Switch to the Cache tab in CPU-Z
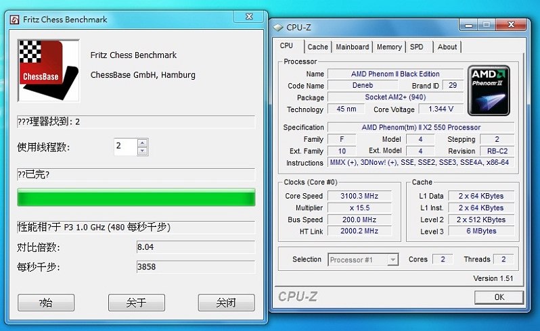 [317, 47]
